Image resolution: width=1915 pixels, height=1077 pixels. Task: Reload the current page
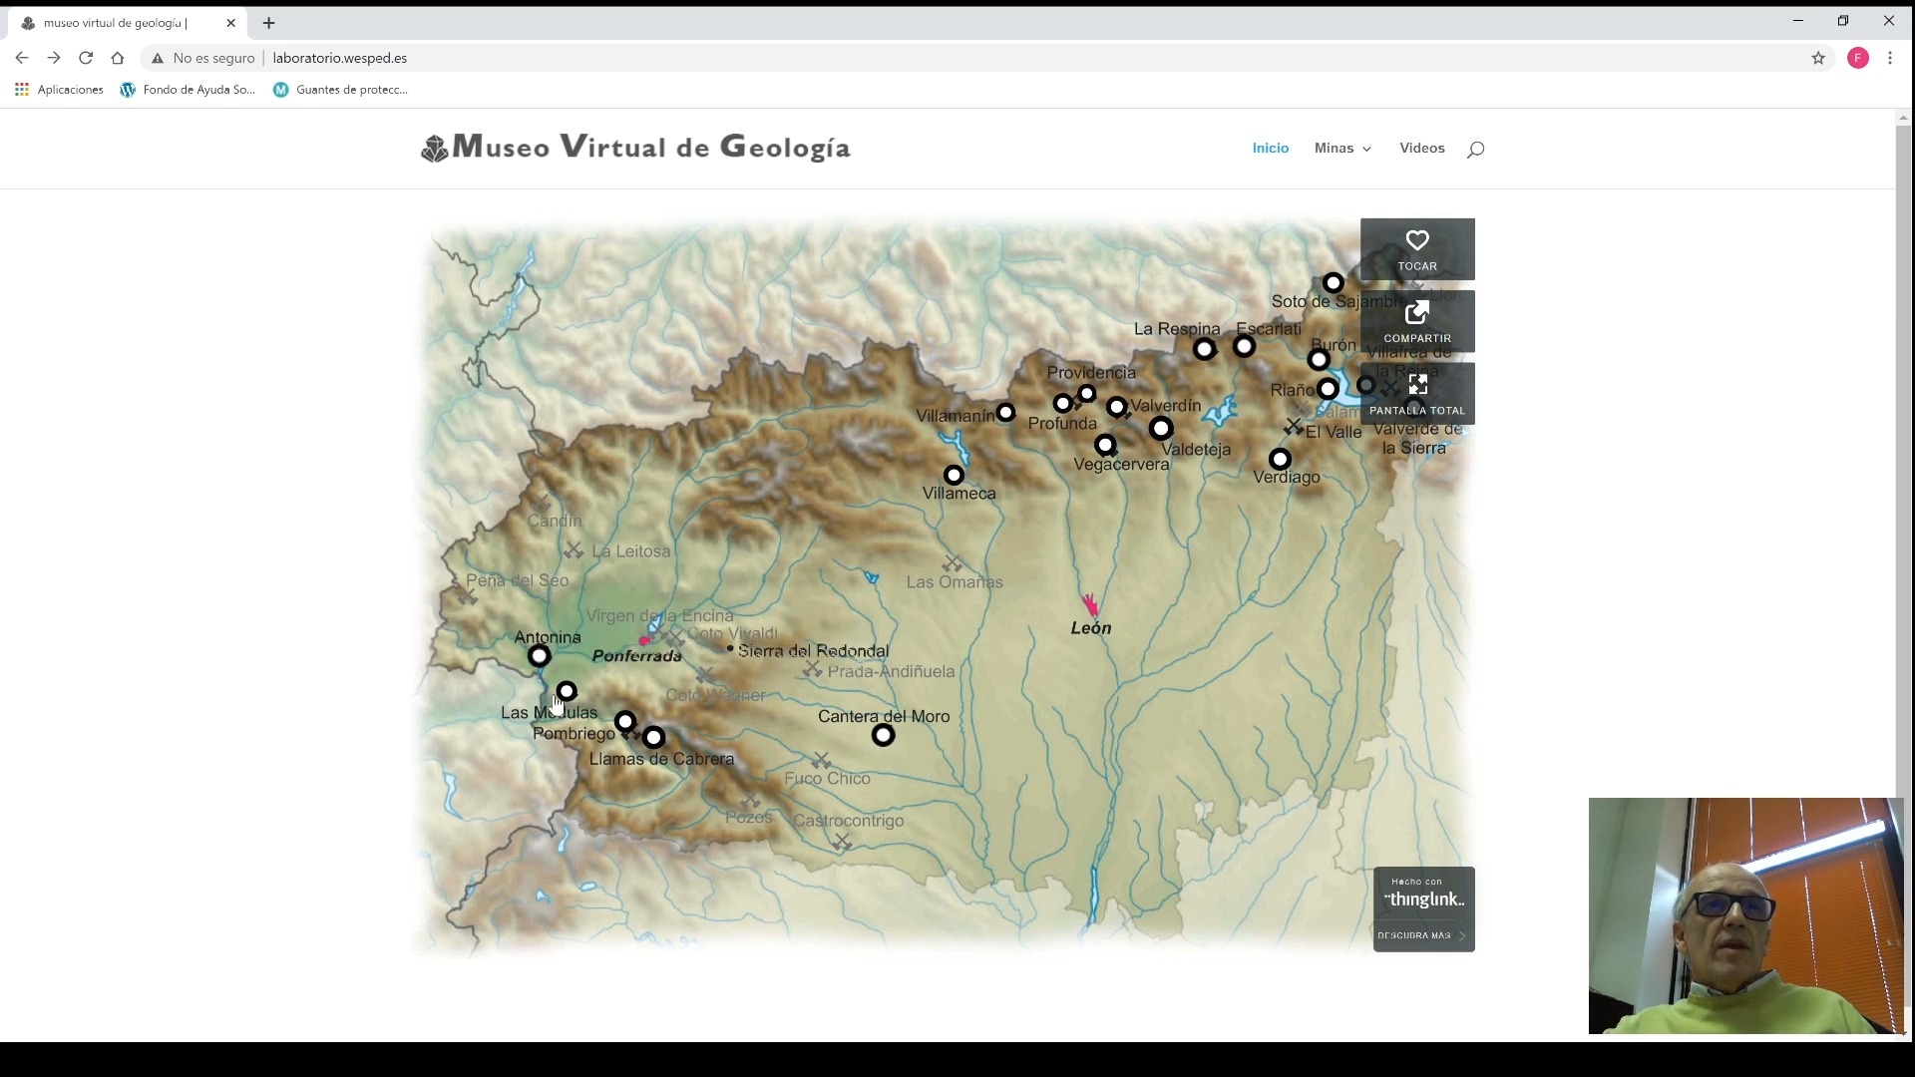point(86,58)
